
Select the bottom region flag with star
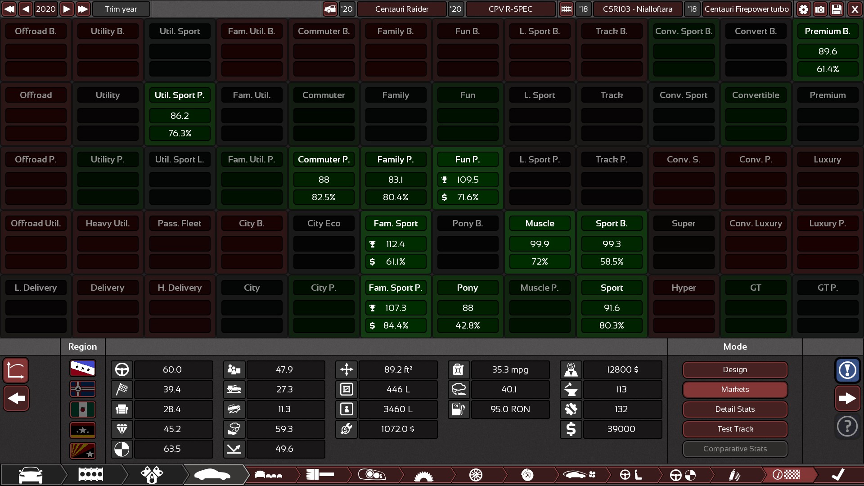[83, 450]
